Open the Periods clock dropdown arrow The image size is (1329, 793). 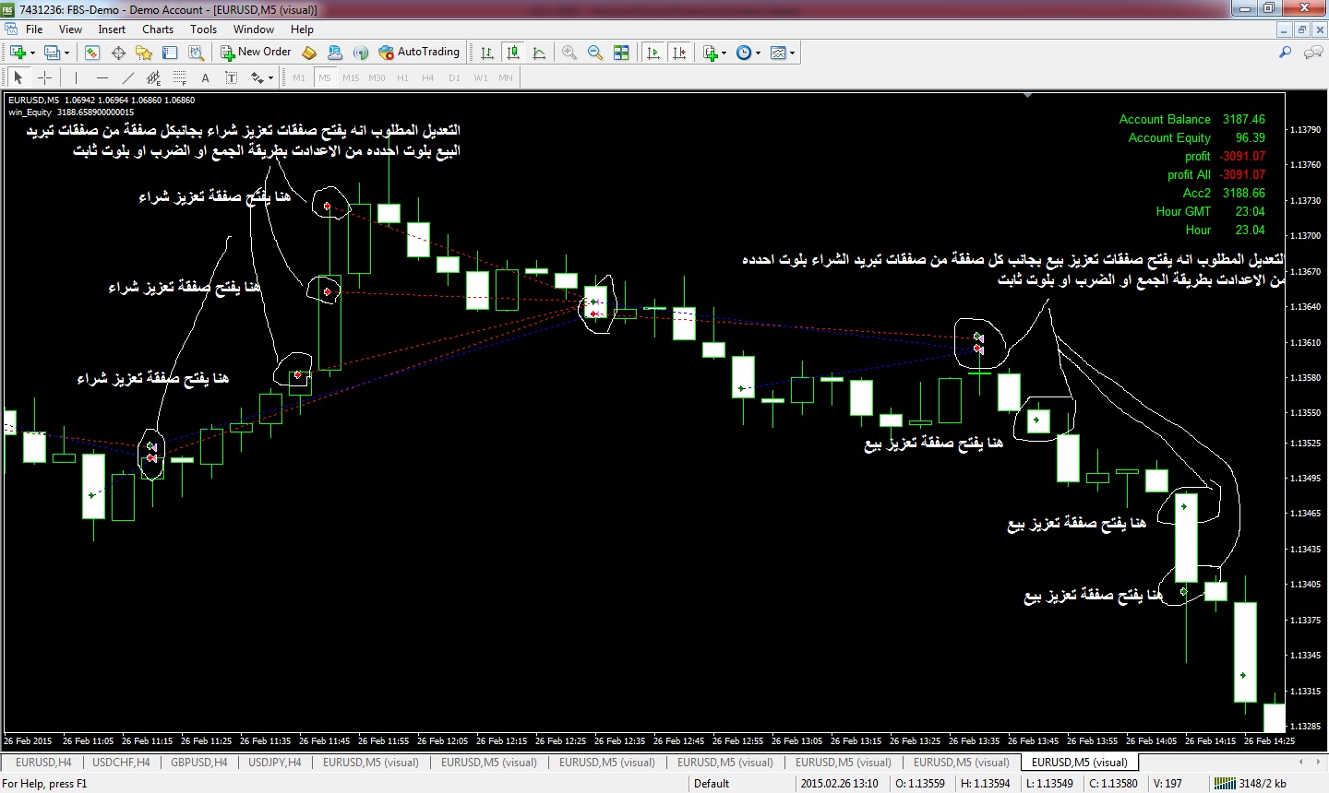point(759,53)
